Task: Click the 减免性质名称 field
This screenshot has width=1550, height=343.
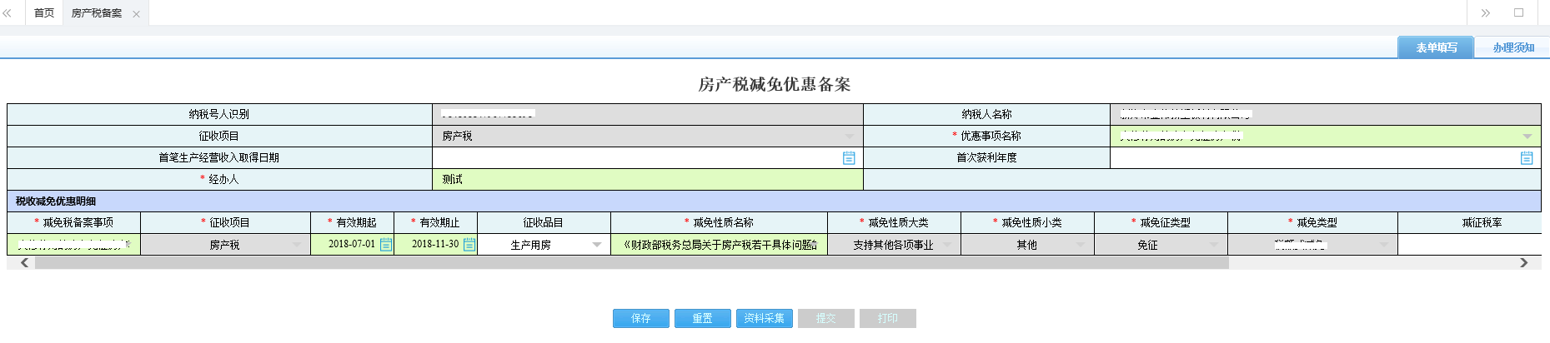Action: 720,245
